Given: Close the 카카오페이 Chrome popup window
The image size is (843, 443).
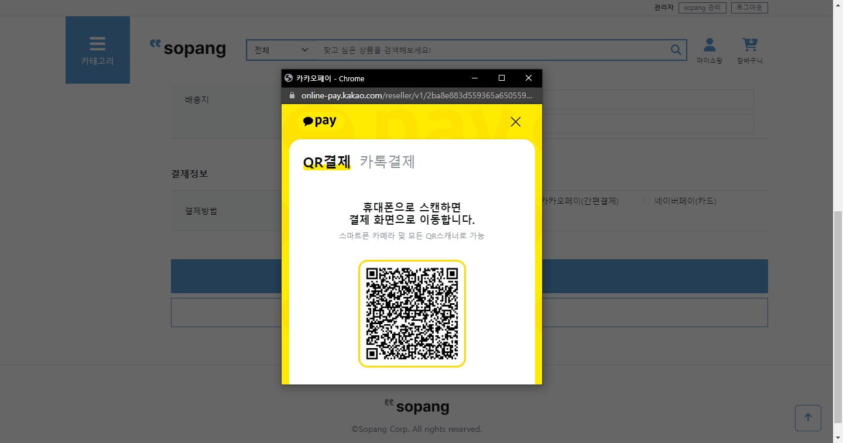Looking at the screenshot, I should pyautogui.click(x=529, y=78).
